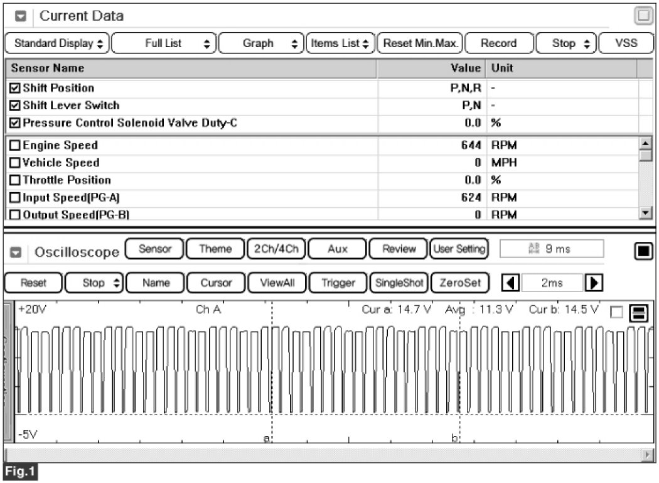Viewport: 659px width, 483px height.
Task: Collapse the Oscilloscope panel arrow icon
Action: click(17, 252)
